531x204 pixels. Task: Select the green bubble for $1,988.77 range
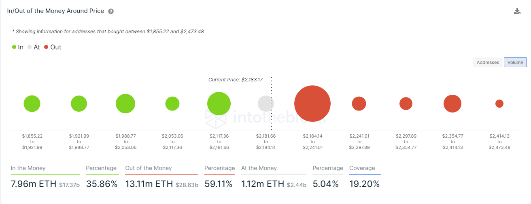(125, 104)
